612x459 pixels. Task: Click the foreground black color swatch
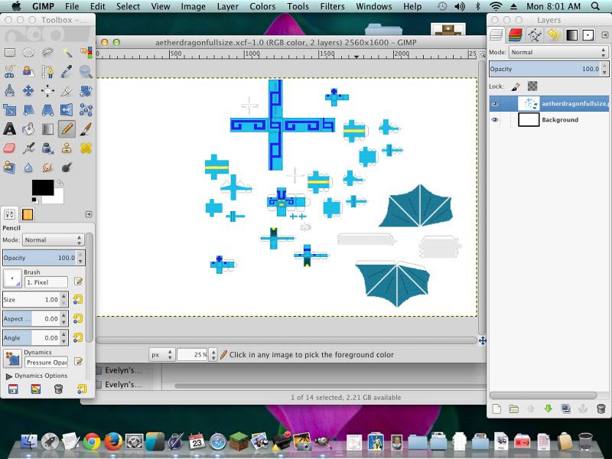[x=43, y=187]
